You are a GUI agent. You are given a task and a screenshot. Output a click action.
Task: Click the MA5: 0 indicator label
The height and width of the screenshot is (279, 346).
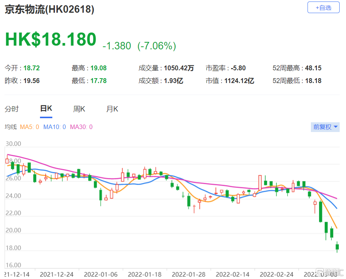coord(30,127)
